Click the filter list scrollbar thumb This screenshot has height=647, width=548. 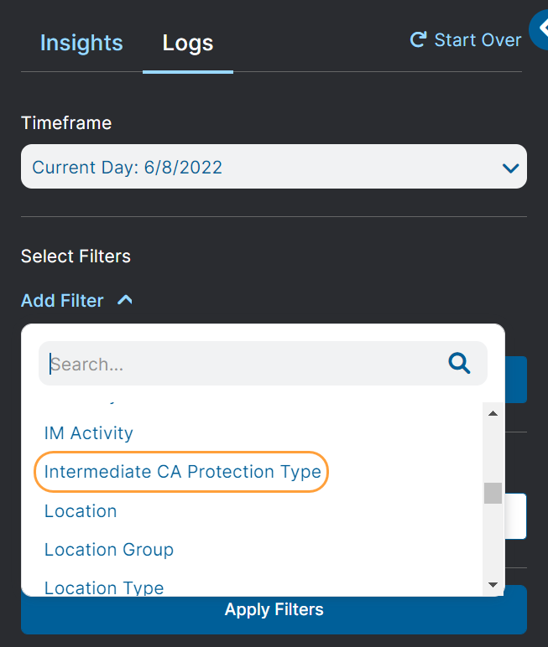(493, 493)
